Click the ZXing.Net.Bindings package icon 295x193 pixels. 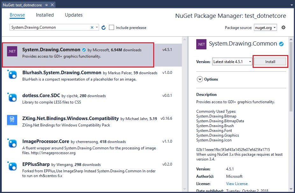tap(12, 120)
